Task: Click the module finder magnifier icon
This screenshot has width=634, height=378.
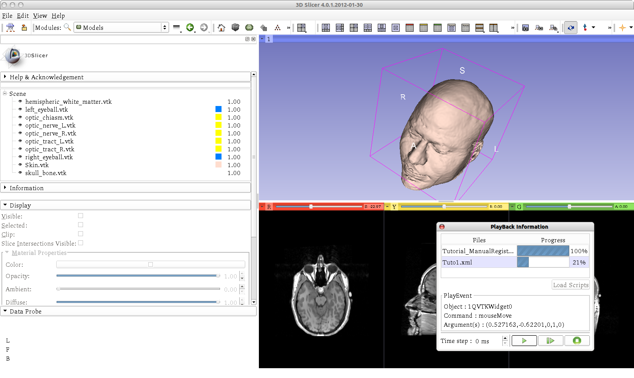Action: pyautogui.click(x=67, y=27)
